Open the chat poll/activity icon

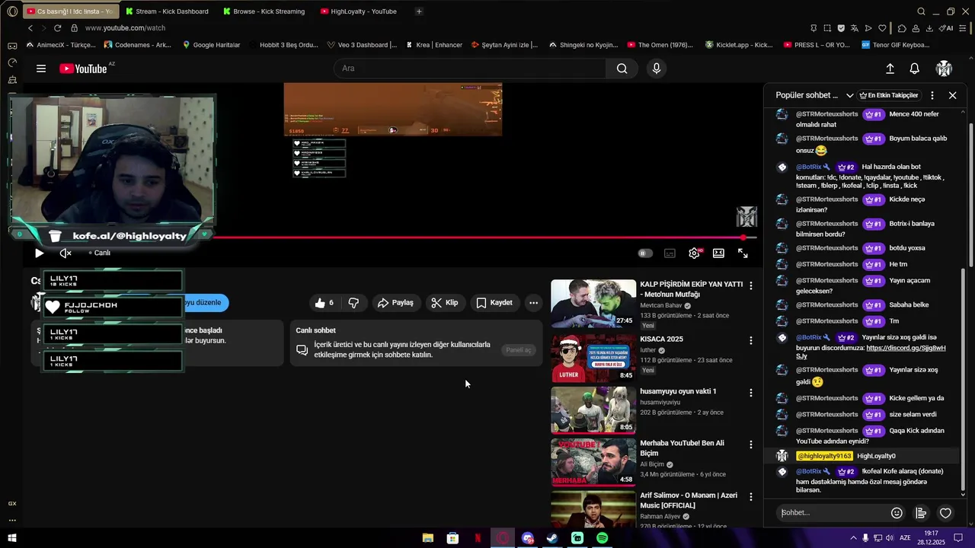[x=921, y=513]
